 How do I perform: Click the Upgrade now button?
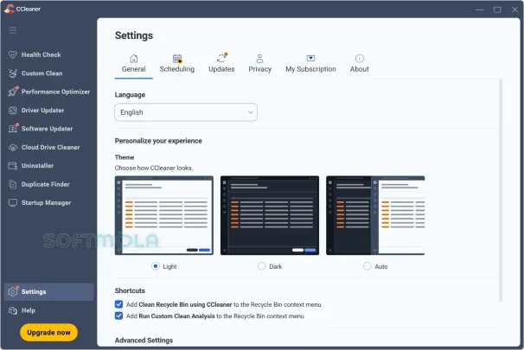tap(48, 333)
